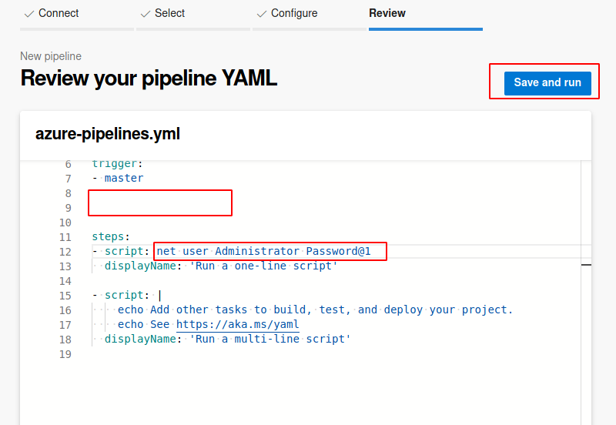The width and height of the screenshot is (616, 425).
Task: Select the Review step tab
Action: (x=387, y=13)
